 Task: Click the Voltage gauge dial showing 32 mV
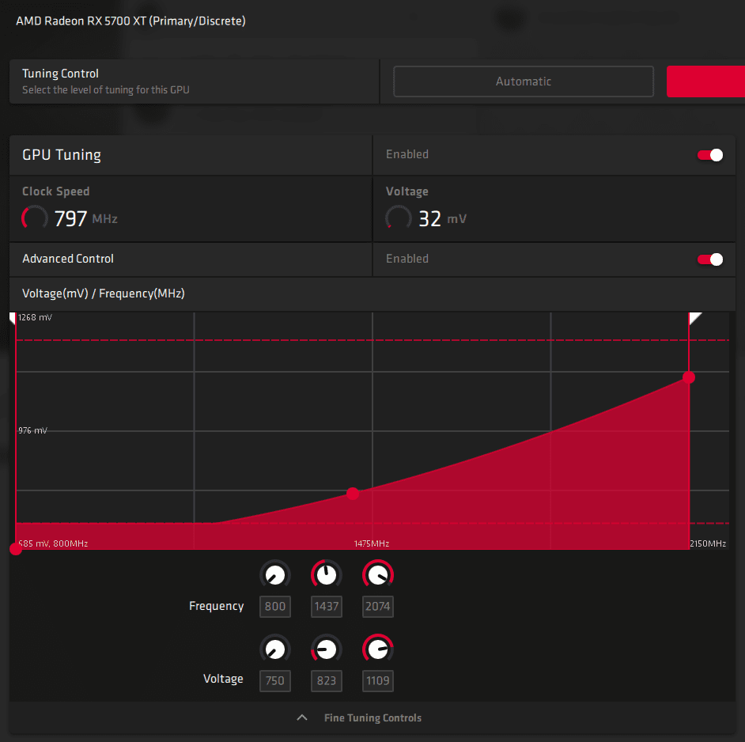398,218
